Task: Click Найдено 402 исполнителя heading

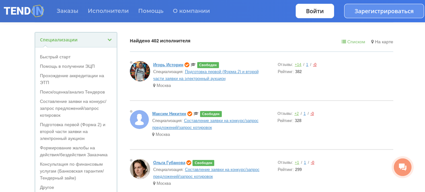Action: coord(160,41)
